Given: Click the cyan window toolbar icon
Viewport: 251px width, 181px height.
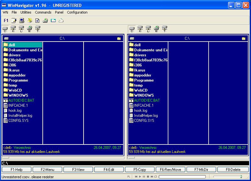Looking at the screenshot, I should click(53, 20).
